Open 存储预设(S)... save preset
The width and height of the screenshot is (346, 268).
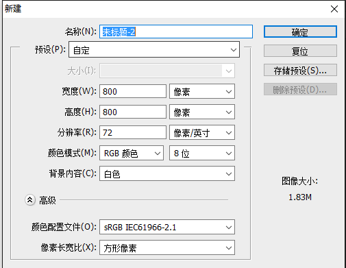pyautogui.click(x=300, y=70)
